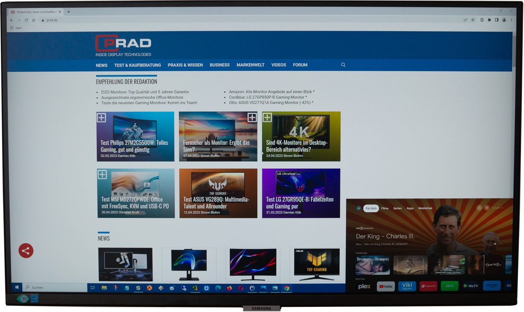Open the Chrome extensions puzzle icon
Image resolution: width=524 pixels, height=312 pixels.
489,20
